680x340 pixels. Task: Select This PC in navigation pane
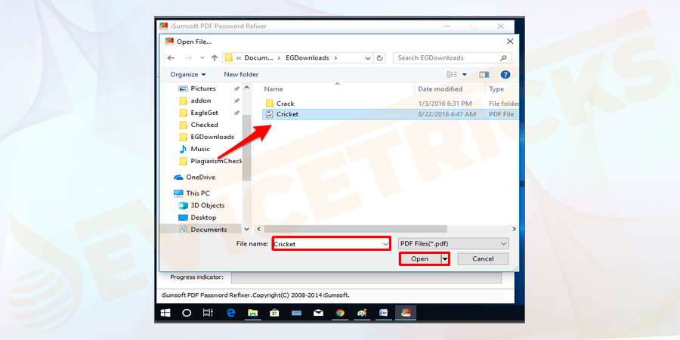(x=198, y=193)
